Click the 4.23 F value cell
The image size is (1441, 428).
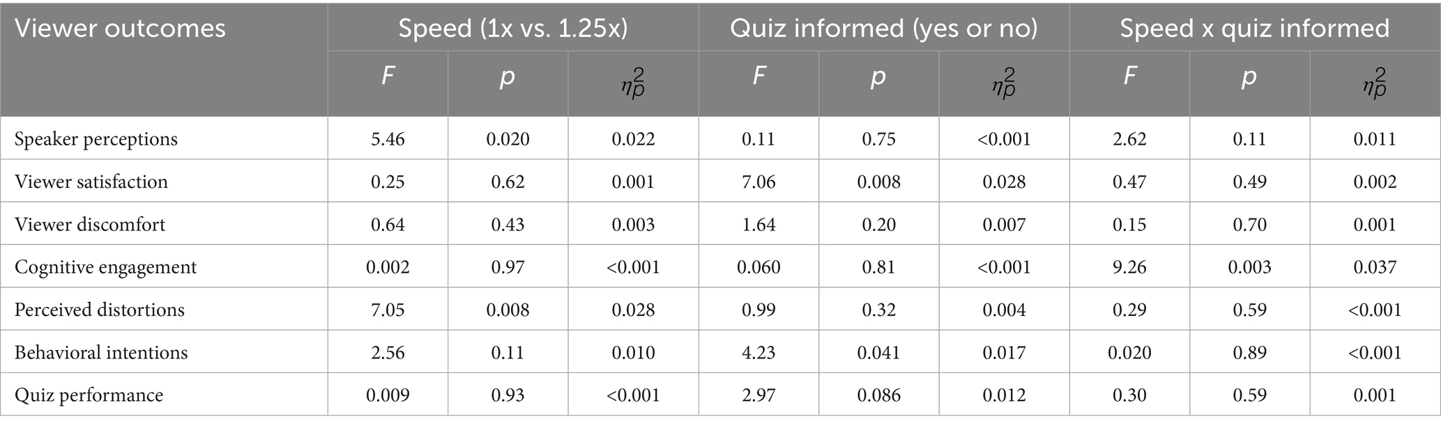pyautogui.click(x=758, y=352)
